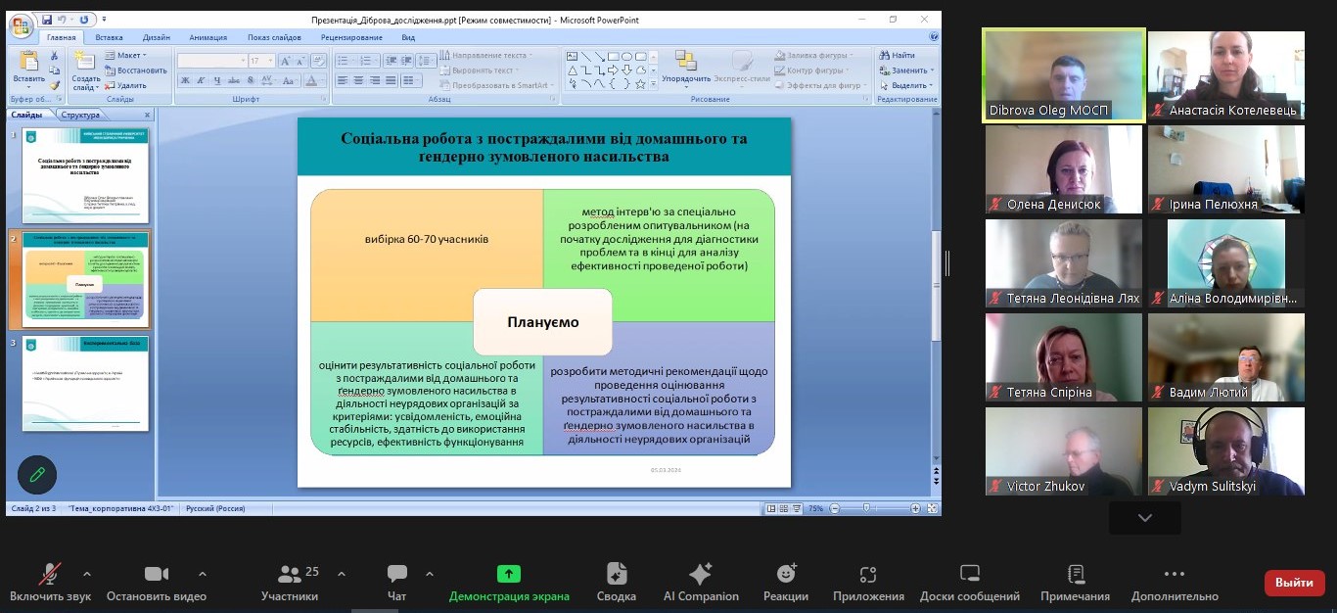
Task: Expand video options arrow next to camera
Action: tap(203, 574)
